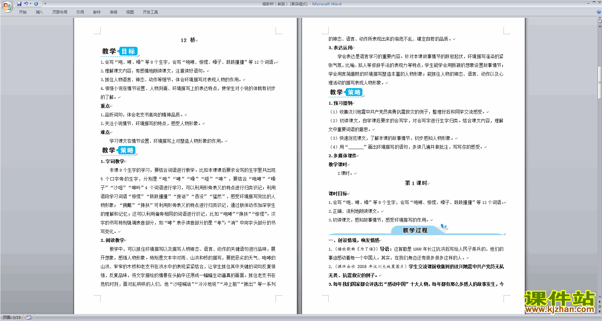Open Word Help question mark icon
Viewport: 602px width, 321px height.
click(599, 12)
